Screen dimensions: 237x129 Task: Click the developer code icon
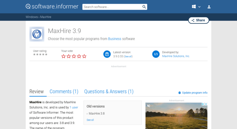156,54
